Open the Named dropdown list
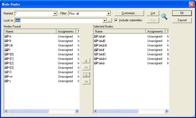Image resolution: width=196 pixels, height=118 pixels. click(55, 13)
